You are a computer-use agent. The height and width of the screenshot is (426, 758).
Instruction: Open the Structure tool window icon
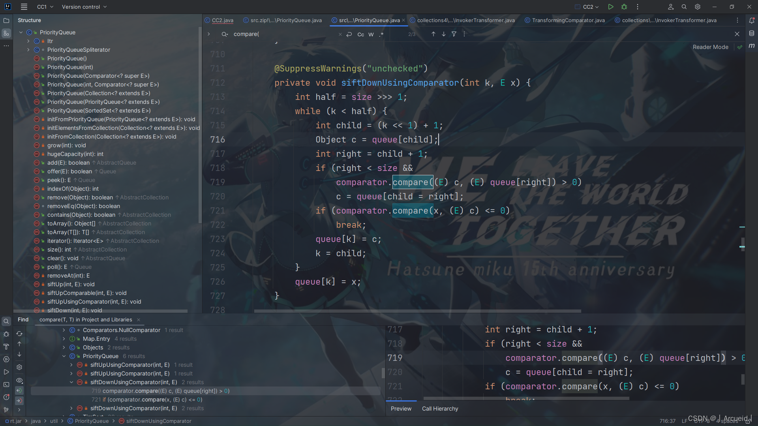(x=6, y=34)
